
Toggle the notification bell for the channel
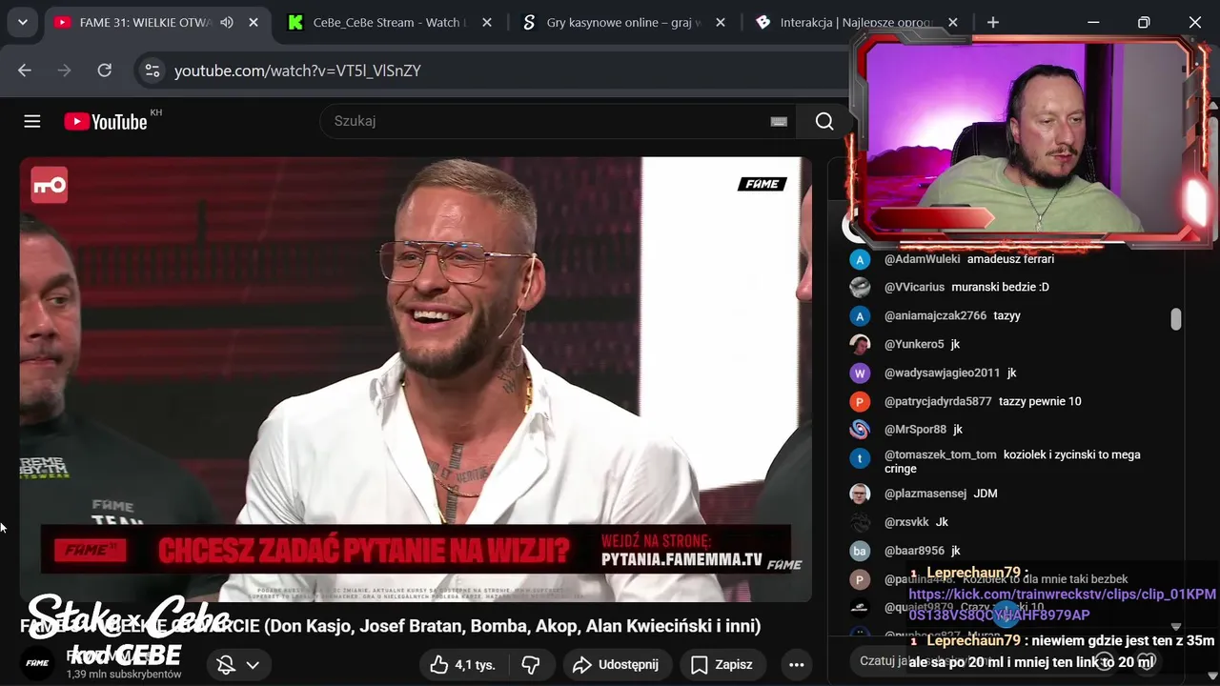coord(226,665)
